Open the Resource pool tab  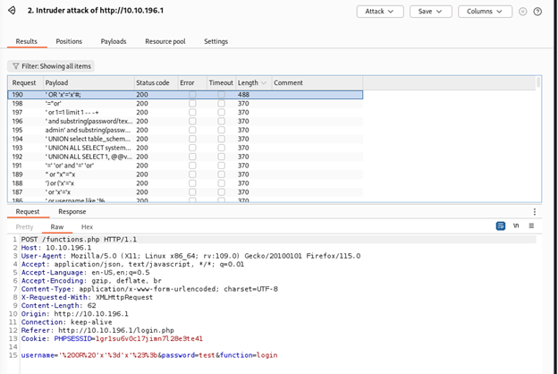point(165,41)
